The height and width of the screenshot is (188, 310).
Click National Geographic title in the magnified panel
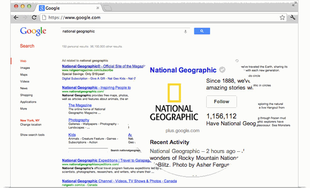tap(183, 70)
